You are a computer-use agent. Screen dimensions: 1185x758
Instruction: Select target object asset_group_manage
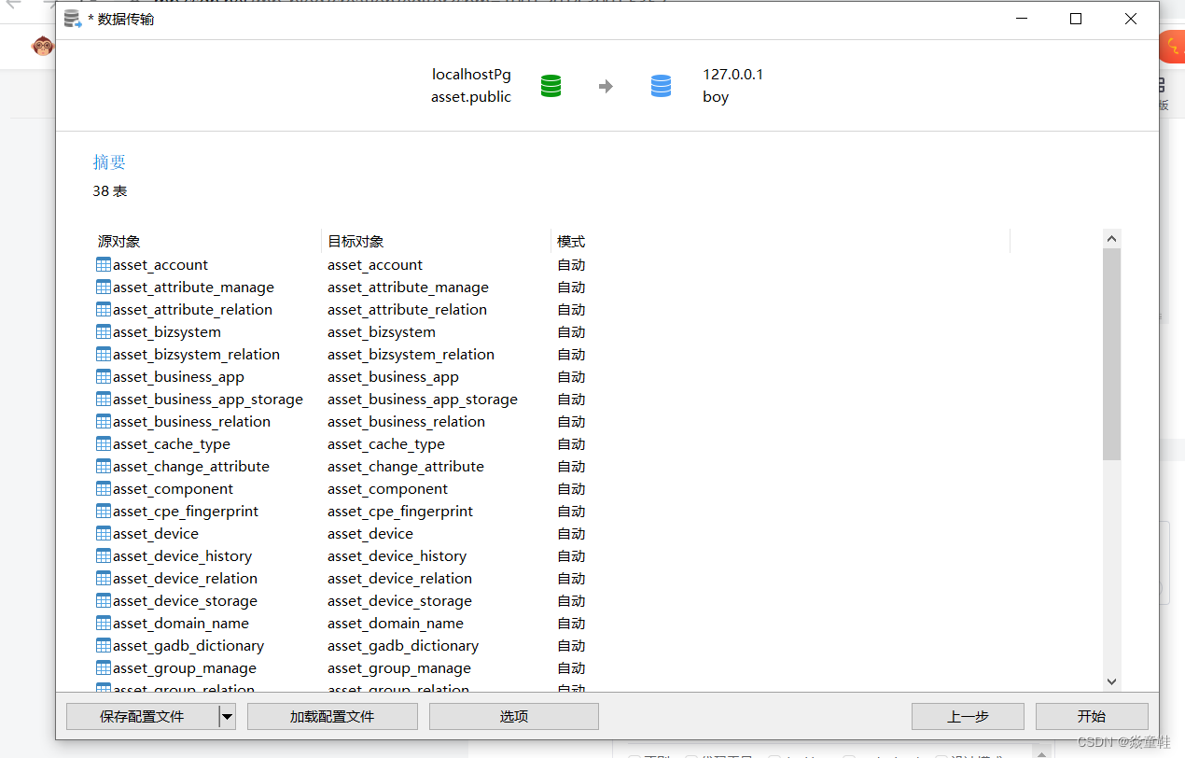click(399, 668)
